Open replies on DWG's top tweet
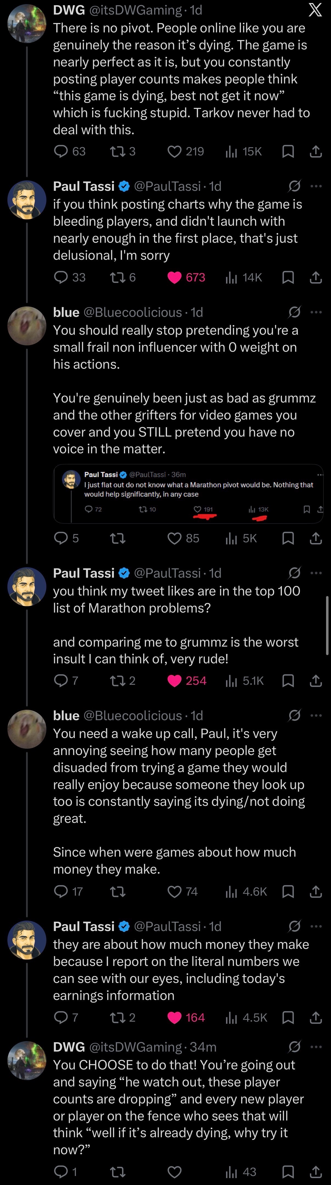 (69, 151)
